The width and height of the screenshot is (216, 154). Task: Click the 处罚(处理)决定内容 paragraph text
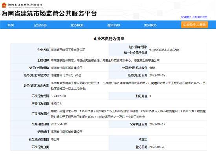click(128, 86)
